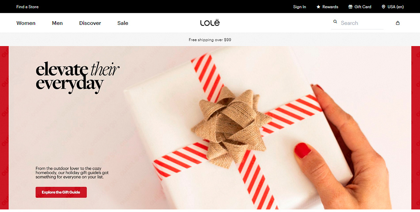The width and height of the screenshot is (420, 212).
Task: Click the gift box hero image
Action: (x=238, y=128)
